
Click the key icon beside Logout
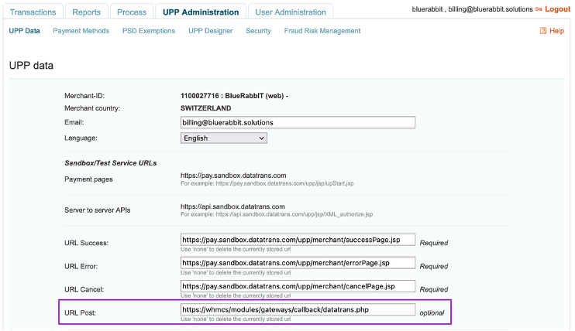click(x=539, y=9)
